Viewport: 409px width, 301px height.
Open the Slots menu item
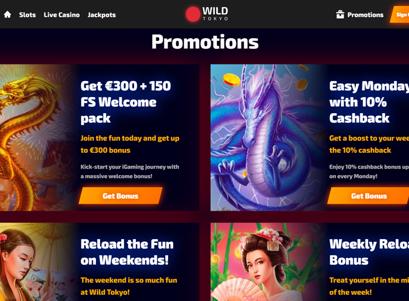(x=27, y=15)
